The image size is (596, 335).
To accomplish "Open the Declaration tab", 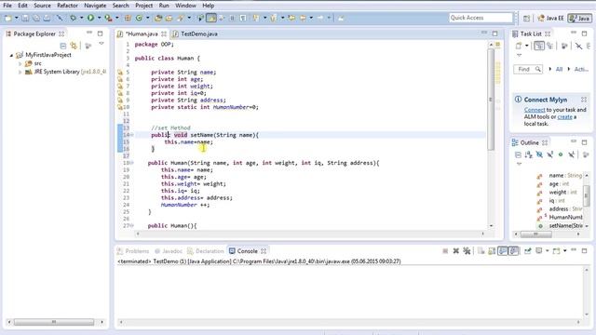I will click(x=206, y=251).
